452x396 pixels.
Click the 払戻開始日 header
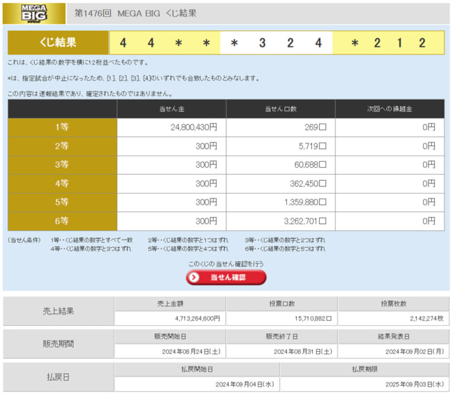pos(197,369)
